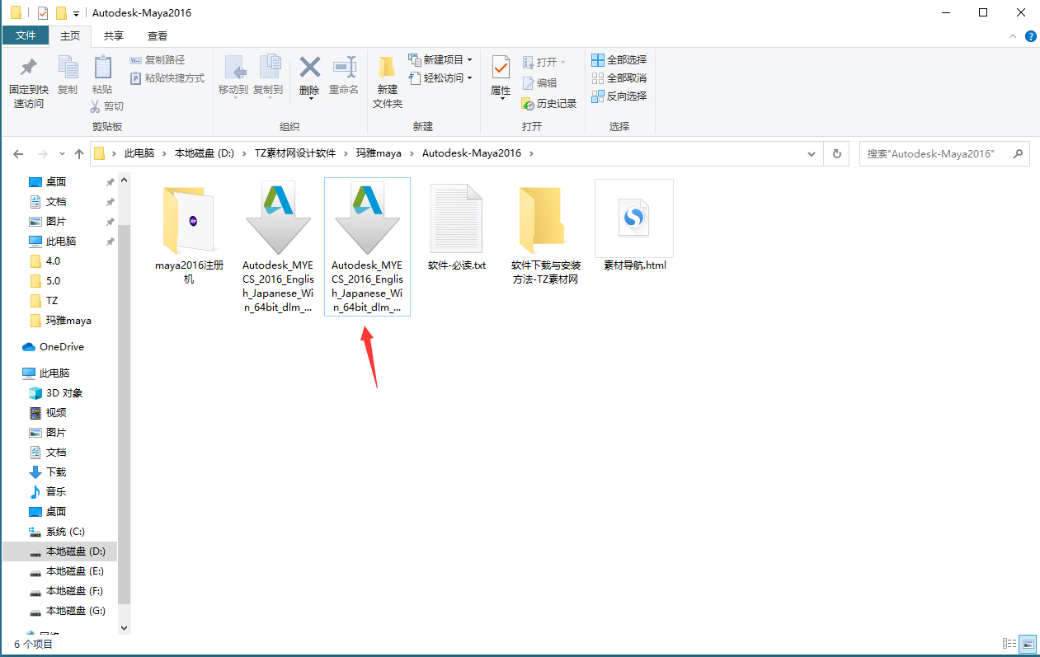Expand the 打开 dropdown arrow
Viewport: 1040px width, 657px height.
(563, 62)
